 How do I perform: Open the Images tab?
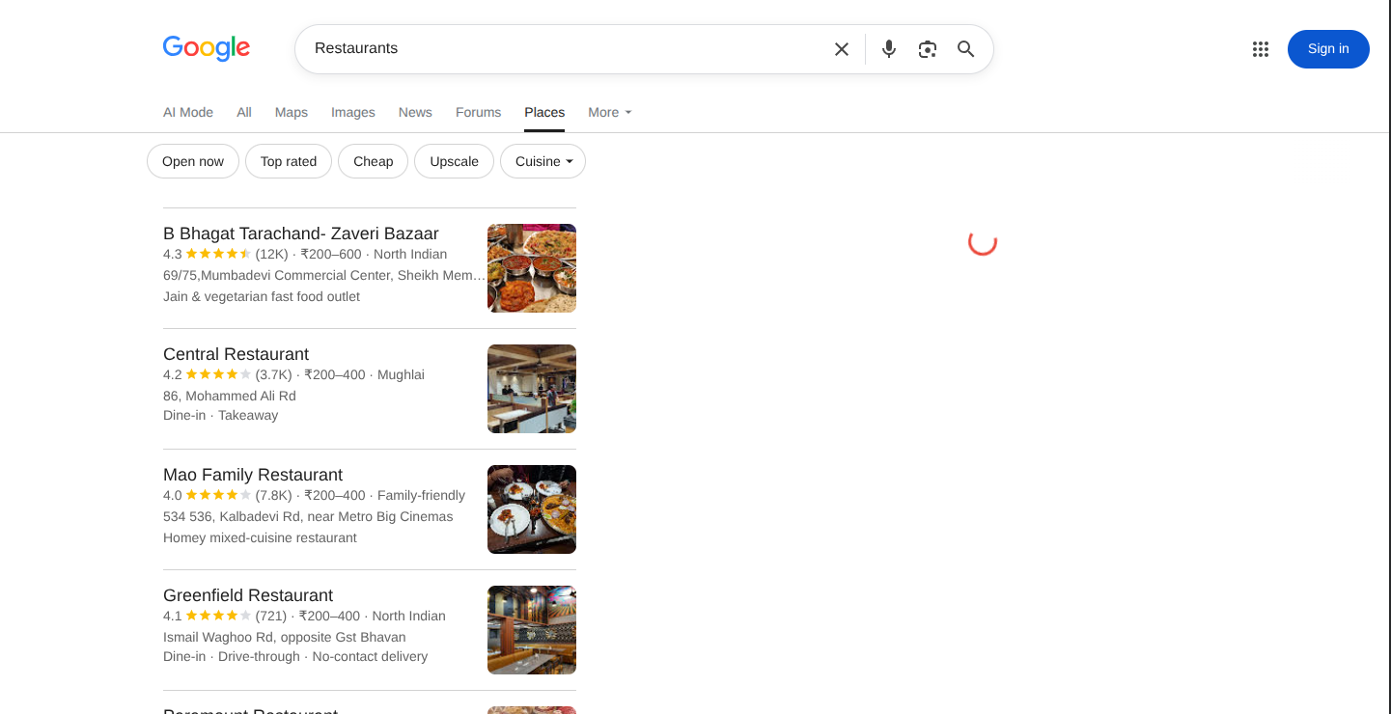point(353,112)
